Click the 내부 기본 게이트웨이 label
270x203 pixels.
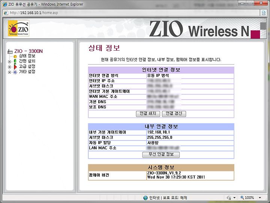(x=108, y=132)
